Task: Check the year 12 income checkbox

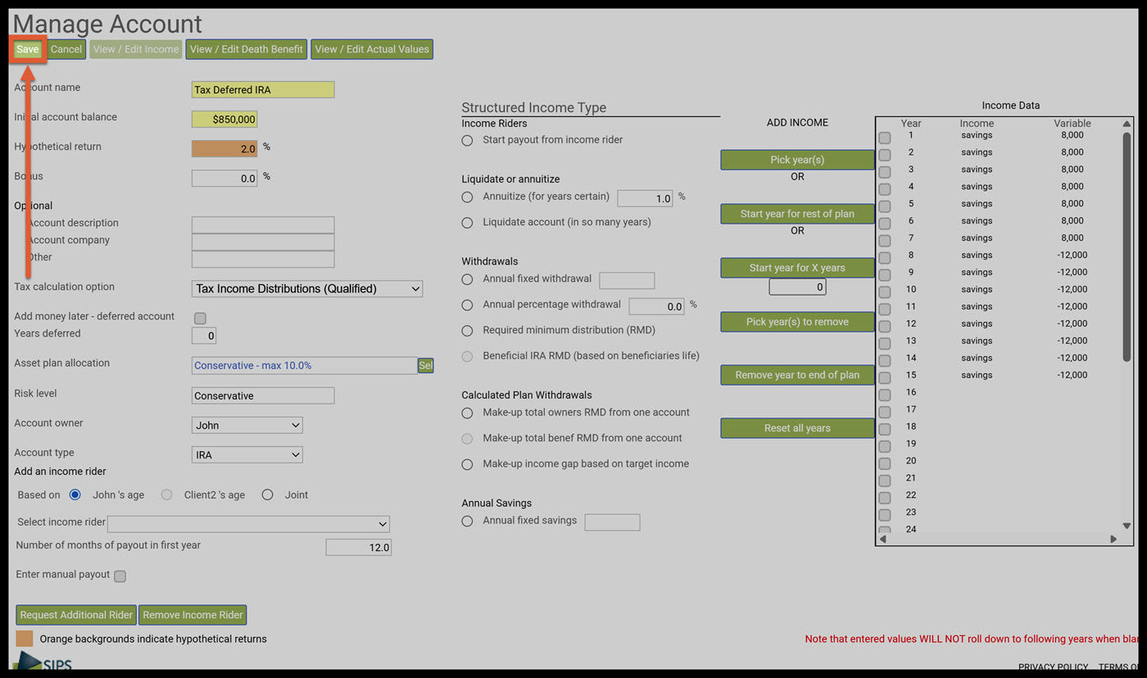Action: coord(885,326)
